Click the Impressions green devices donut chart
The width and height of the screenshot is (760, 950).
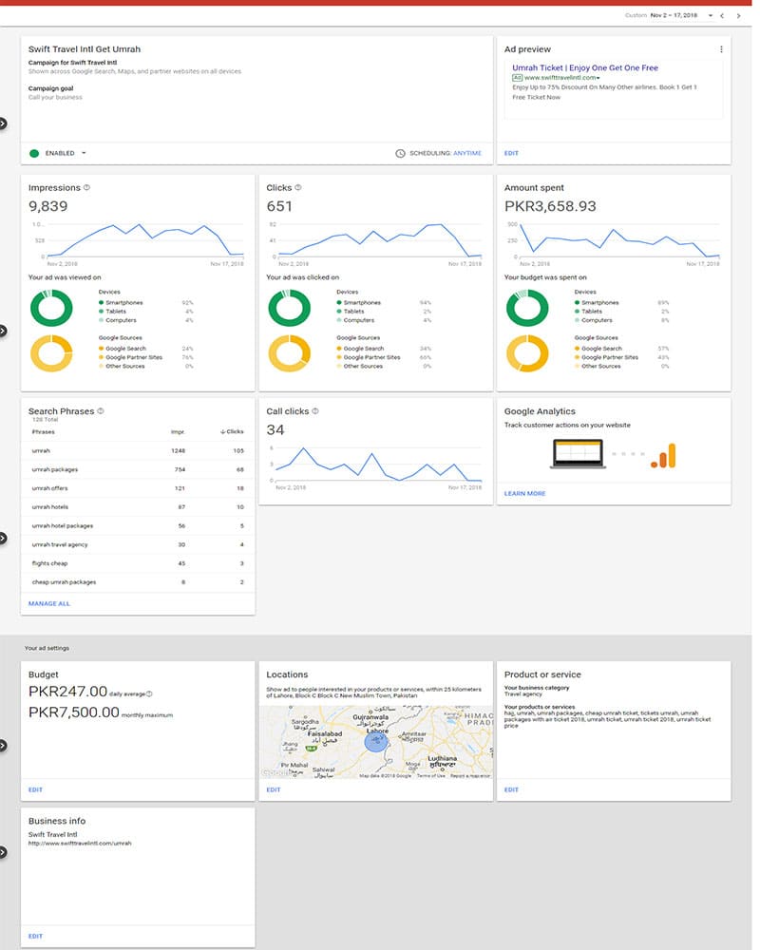click(51, 309)
